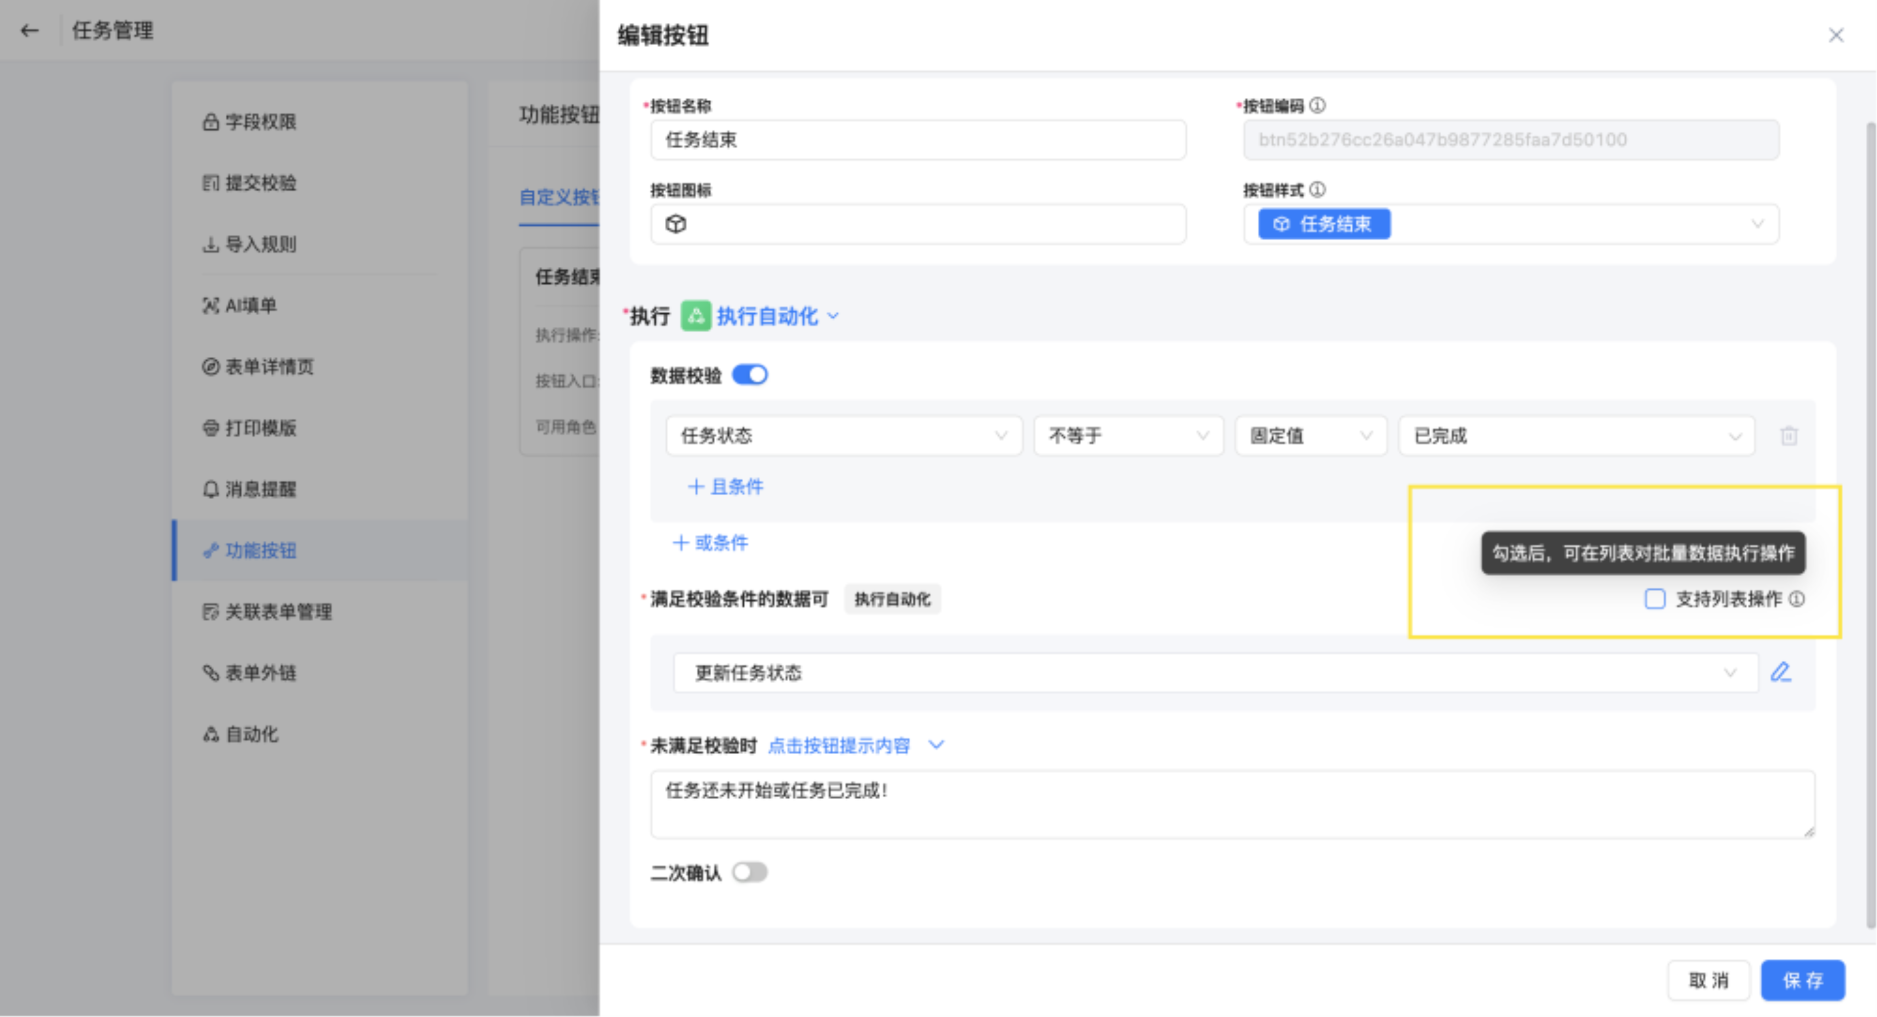Open 自动化 in the left sidebar
Image resolution: width=1877 pixels, height=1017 pixels.
pos(251,734)
